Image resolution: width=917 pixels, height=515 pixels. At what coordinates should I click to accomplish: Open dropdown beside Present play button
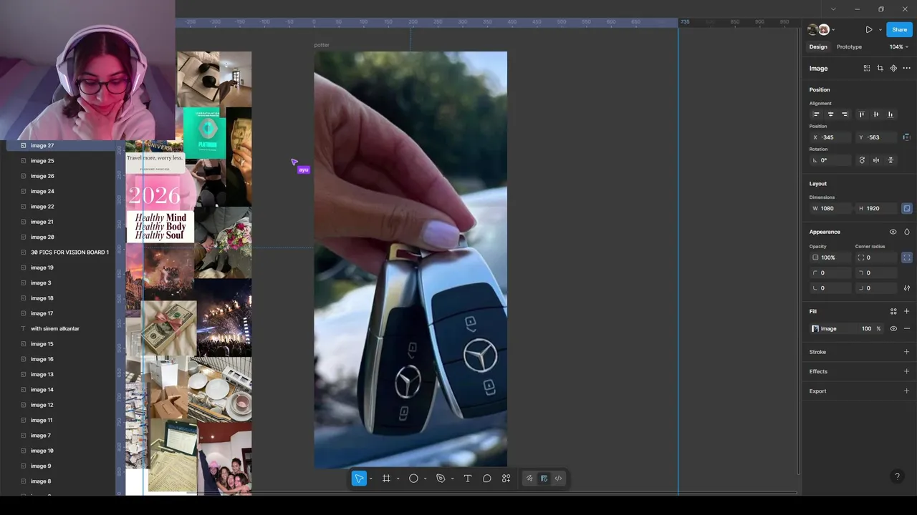pyautogui.click(x=880, y=30)
